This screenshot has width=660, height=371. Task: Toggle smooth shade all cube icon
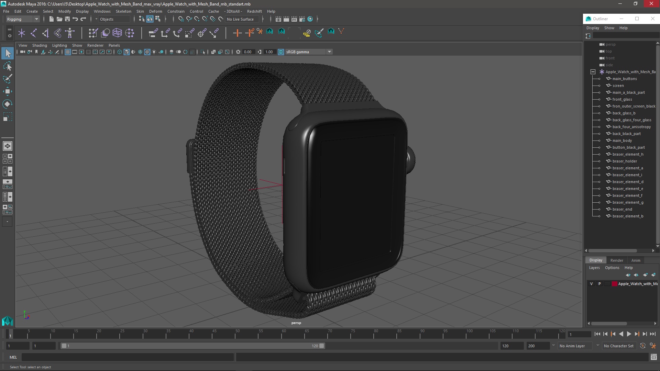[x=126, y=52]
